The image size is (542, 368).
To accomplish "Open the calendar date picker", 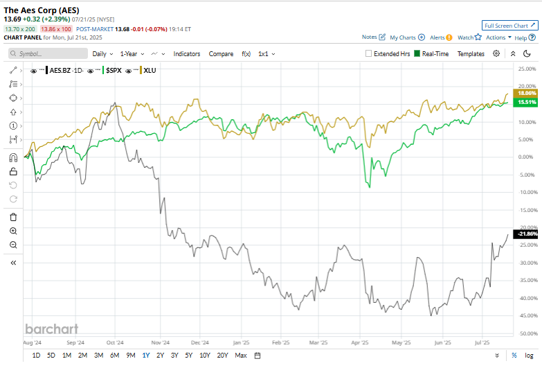I will click(258, 356).
